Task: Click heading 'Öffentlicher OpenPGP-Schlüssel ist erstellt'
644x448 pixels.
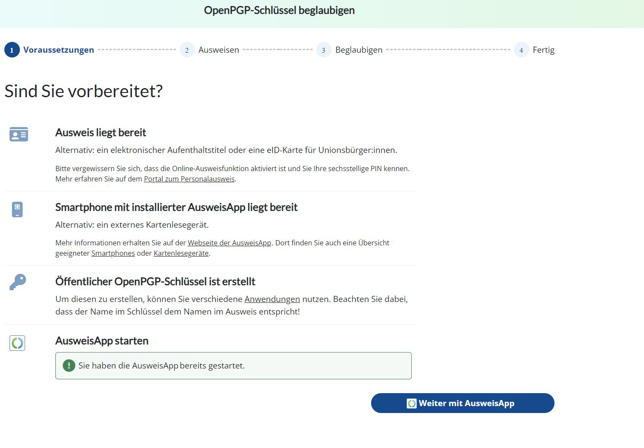Action: (155, 281)
